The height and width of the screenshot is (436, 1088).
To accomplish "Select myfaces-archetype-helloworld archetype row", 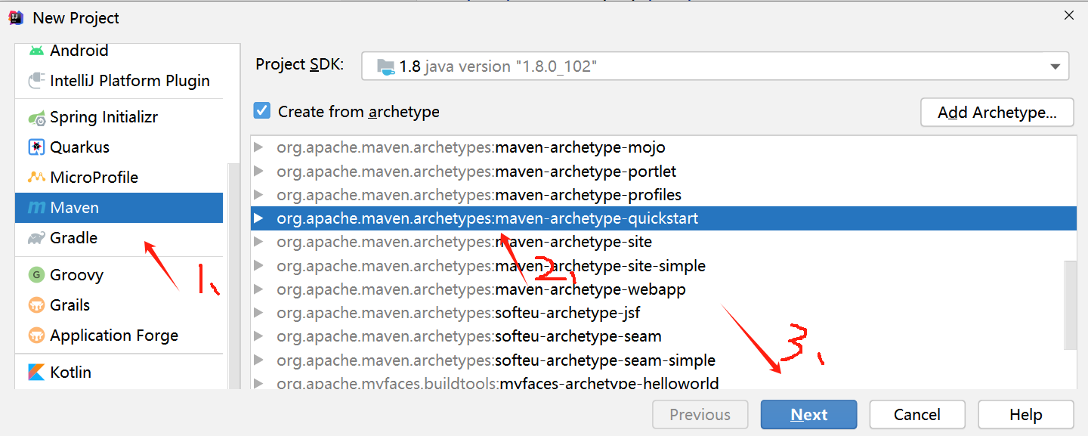I will (x=664, y=382).
